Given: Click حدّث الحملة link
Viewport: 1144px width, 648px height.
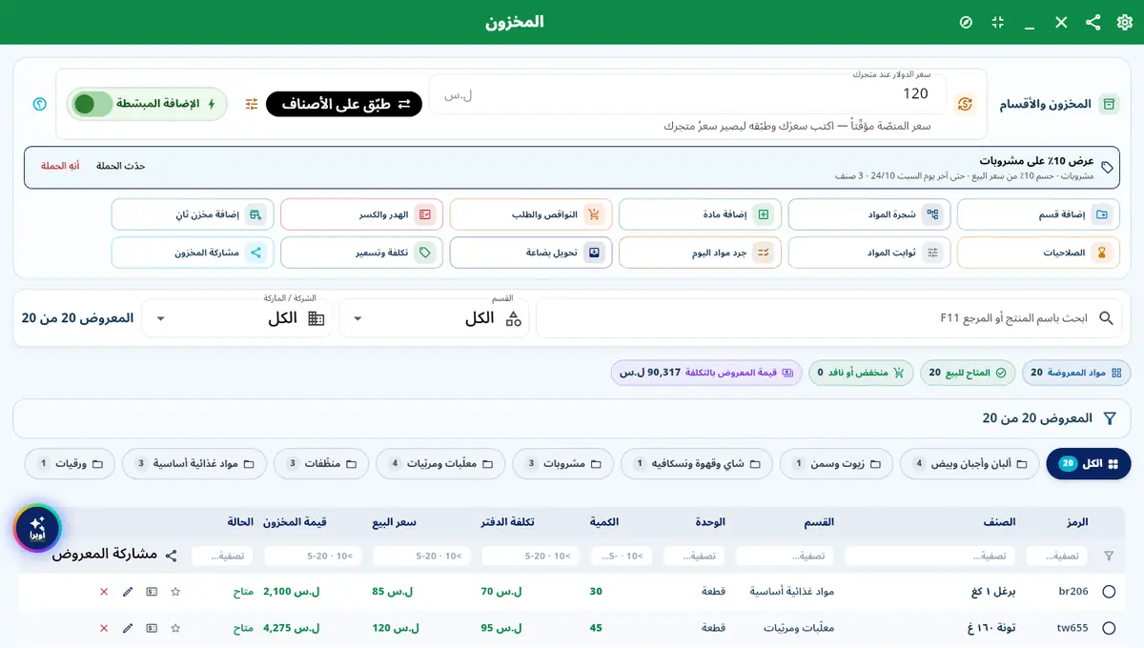Looking at the screenshot, I should click(121, 166).
